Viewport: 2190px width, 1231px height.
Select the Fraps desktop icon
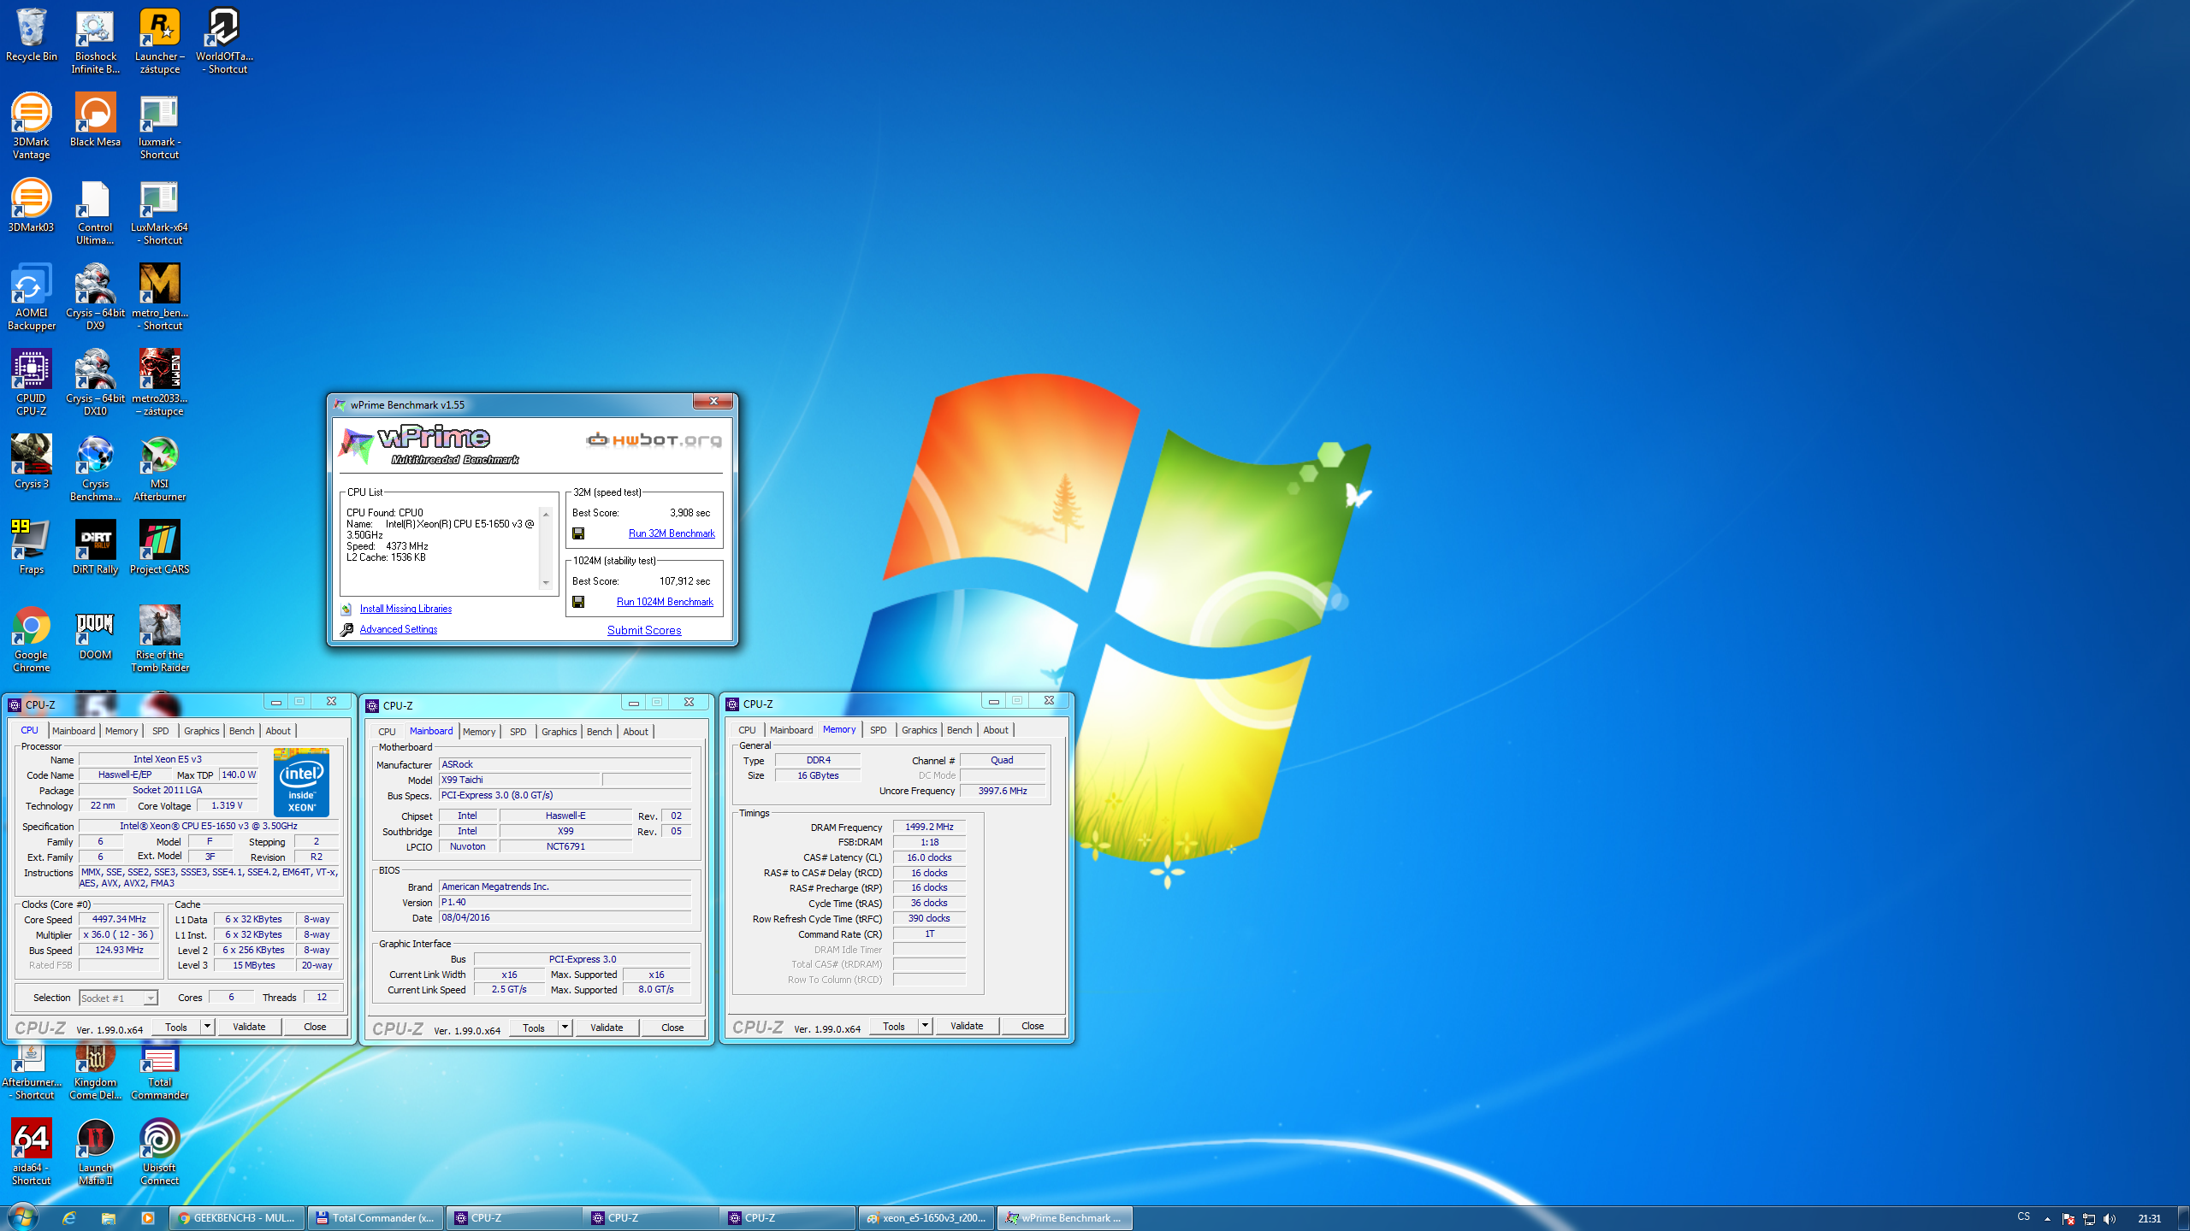[x=32, y=547]
